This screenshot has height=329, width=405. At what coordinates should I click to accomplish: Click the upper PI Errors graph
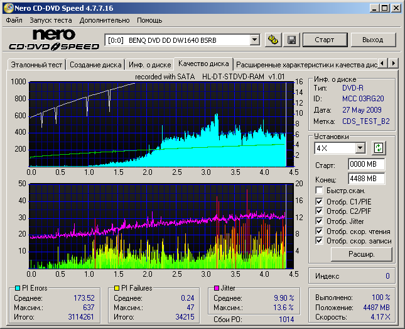162,125
